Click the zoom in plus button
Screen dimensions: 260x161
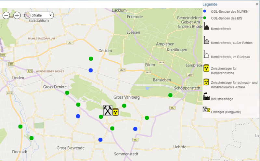coord(17,15)
